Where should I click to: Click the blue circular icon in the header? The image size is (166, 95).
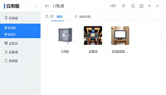pos(123,6)
